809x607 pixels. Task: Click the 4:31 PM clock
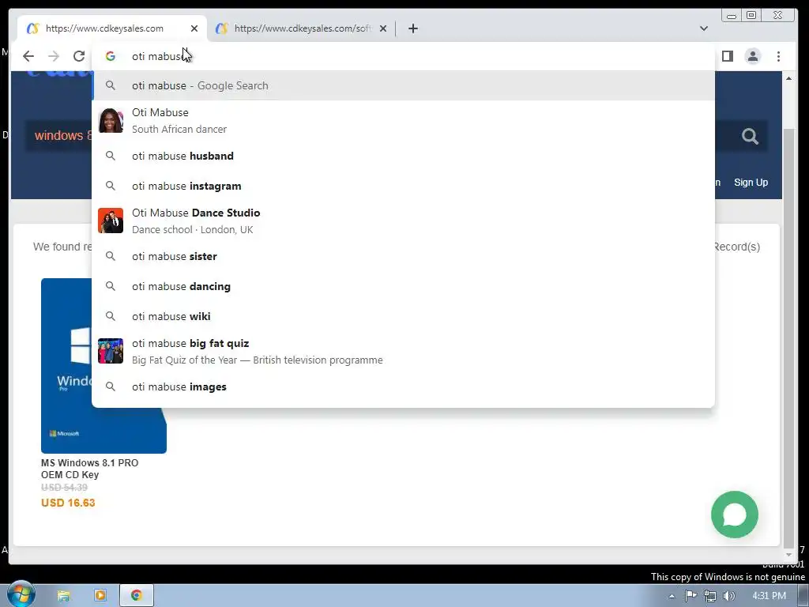pos(769,596)
